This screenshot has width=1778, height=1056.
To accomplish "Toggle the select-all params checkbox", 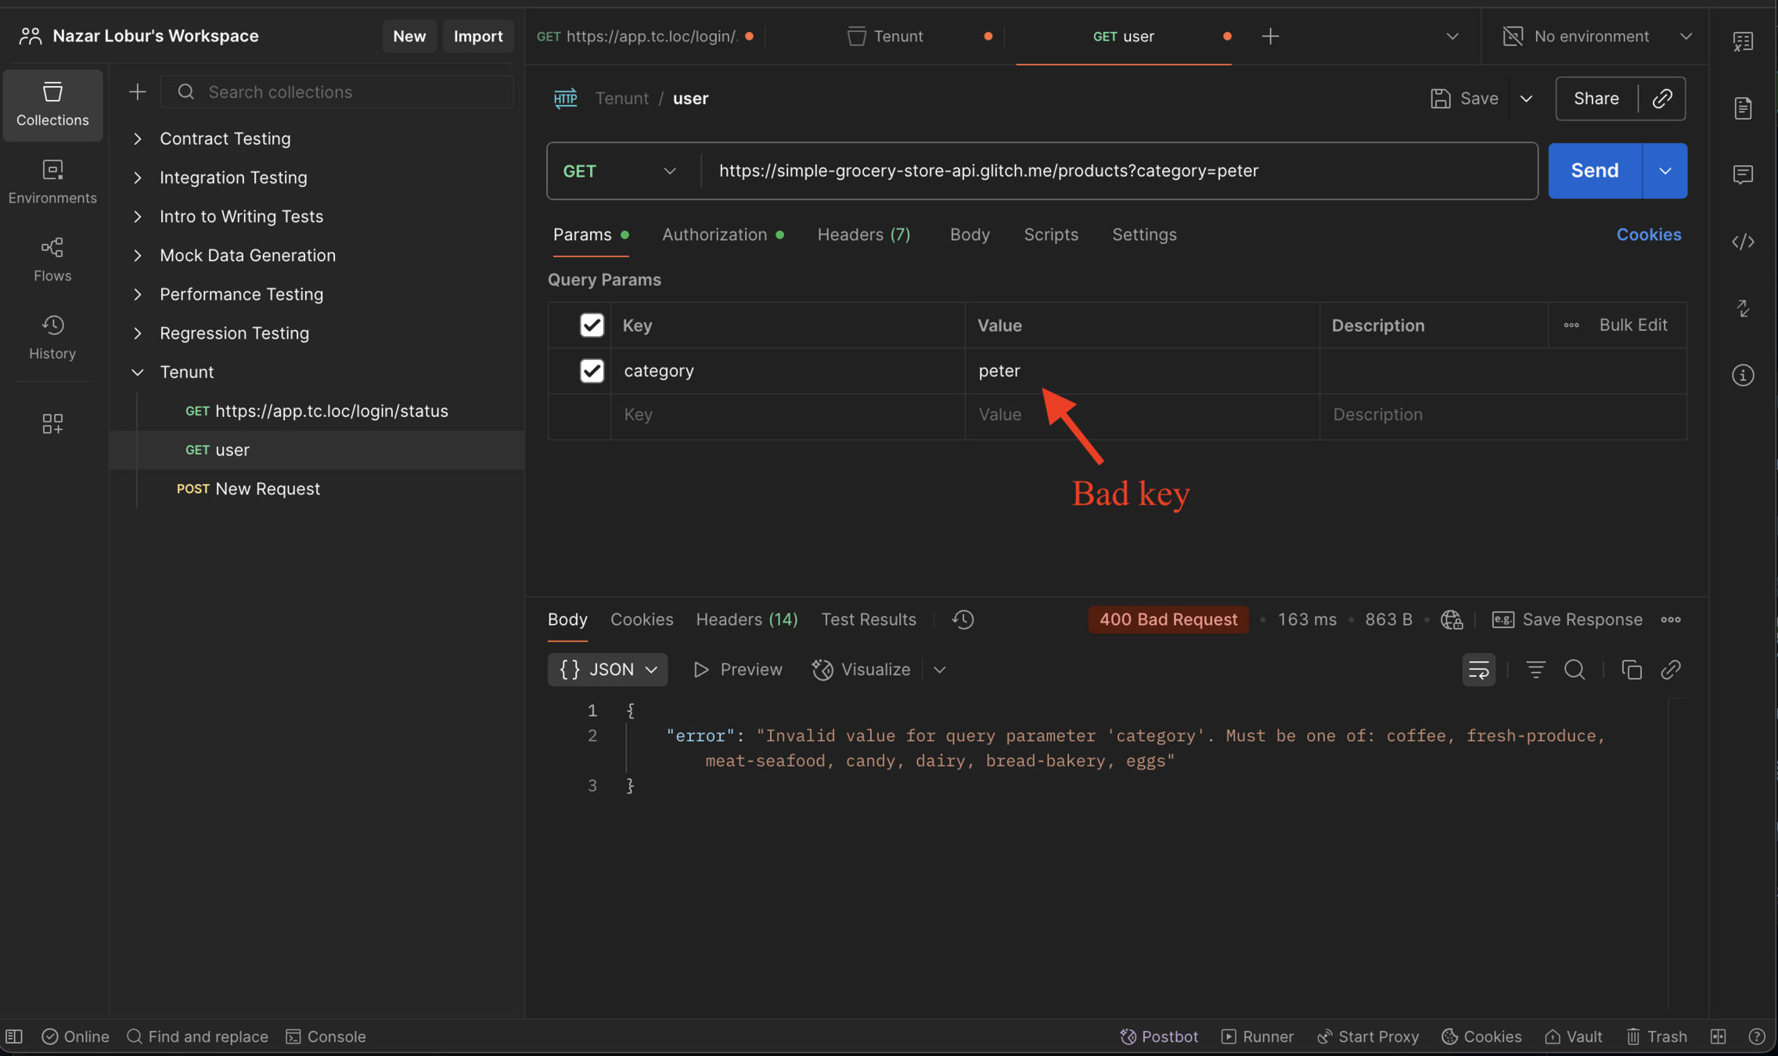I will coord(592,325).
